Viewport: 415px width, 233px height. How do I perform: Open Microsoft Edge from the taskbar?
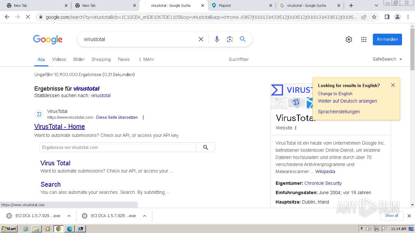(70, 229)
